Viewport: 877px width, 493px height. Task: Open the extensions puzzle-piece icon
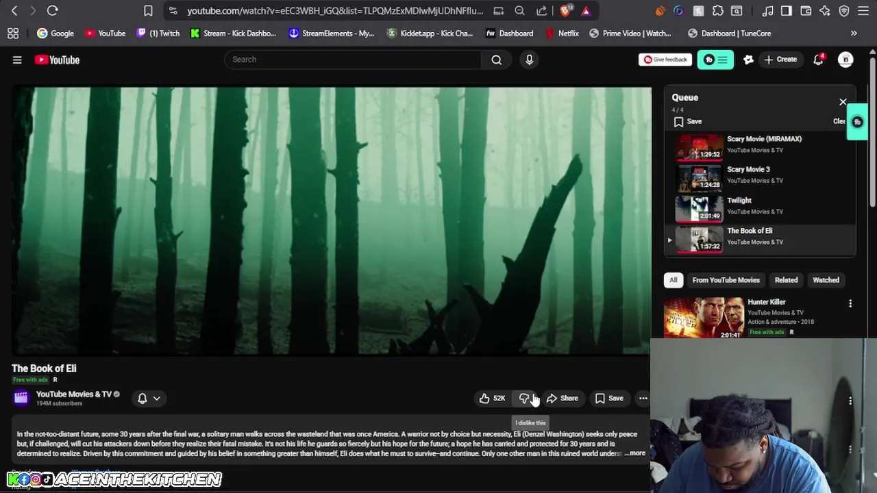tap(717, 10)
